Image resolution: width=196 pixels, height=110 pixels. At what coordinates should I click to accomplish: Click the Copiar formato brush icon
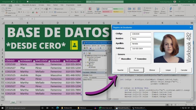click(x=6, y=13)
